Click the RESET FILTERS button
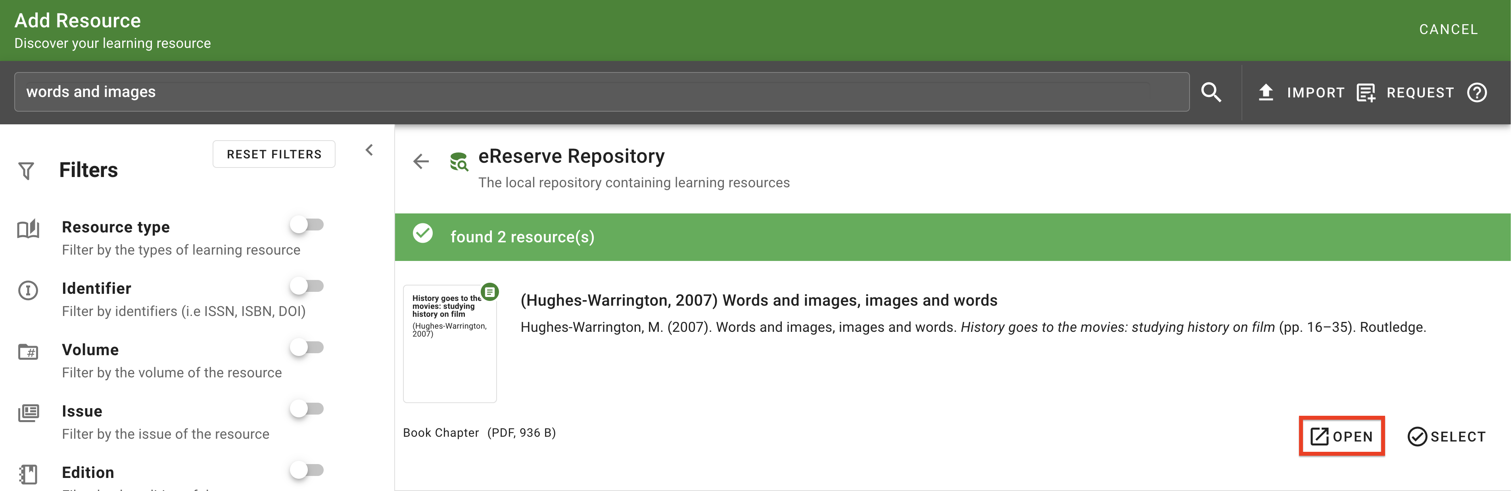The height and width of the screenshot is (491, 1512). 274,154
